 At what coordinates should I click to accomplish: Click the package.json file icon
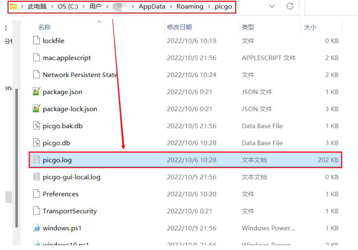36,91
